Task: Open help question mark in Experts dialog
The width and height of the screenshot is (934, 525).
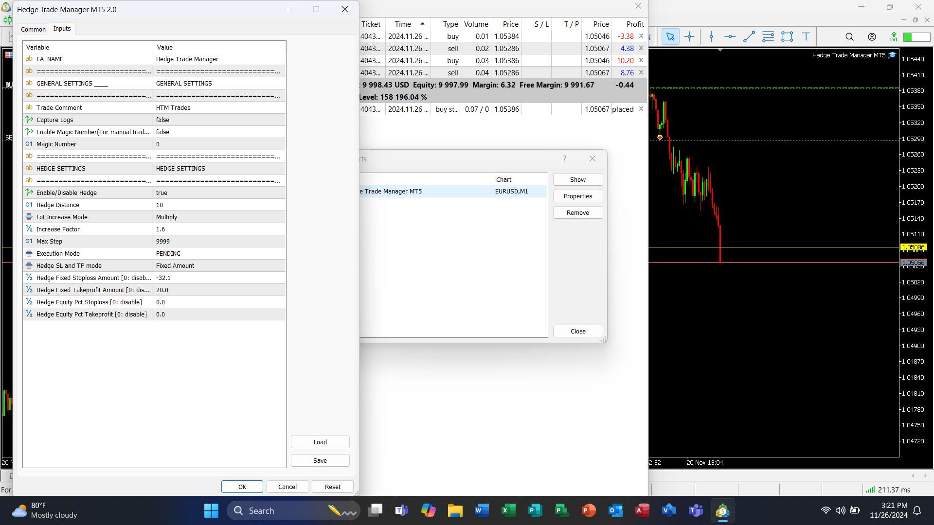Action: [x=564, y=158]
